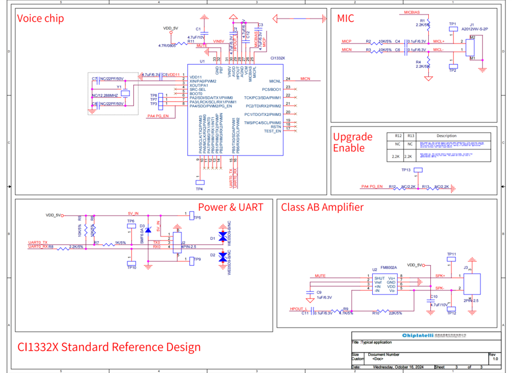Image resolution: width=512 pixels, height=373 pixels.
Task: Click the TP4 test point below U1
Action: (200, 182)
